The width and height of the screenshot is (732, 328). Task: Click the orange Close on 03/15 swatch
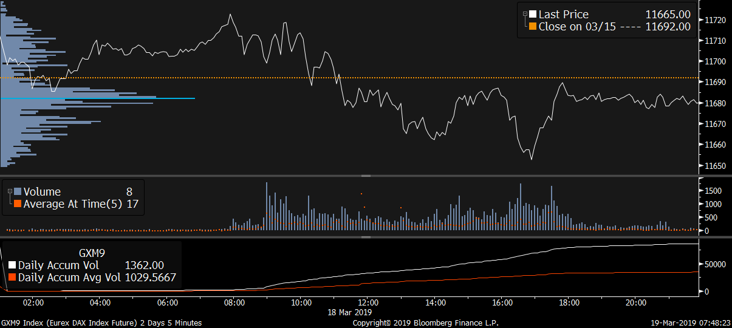(533, 27)
